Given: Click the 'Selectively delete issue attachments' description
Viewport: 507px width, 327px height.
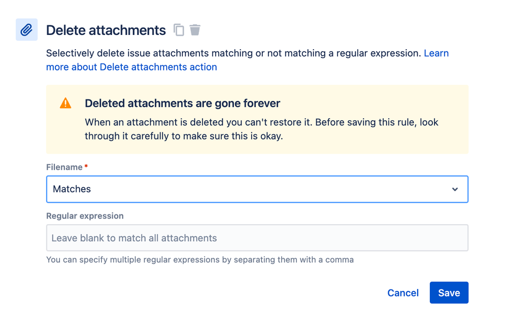Looking at the screenshot, I should [x=233, y=53].
